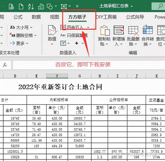The image size is (165, 161).
Task: Switch to the DIY工具箱 tab
Action: [x=106, y=17]
